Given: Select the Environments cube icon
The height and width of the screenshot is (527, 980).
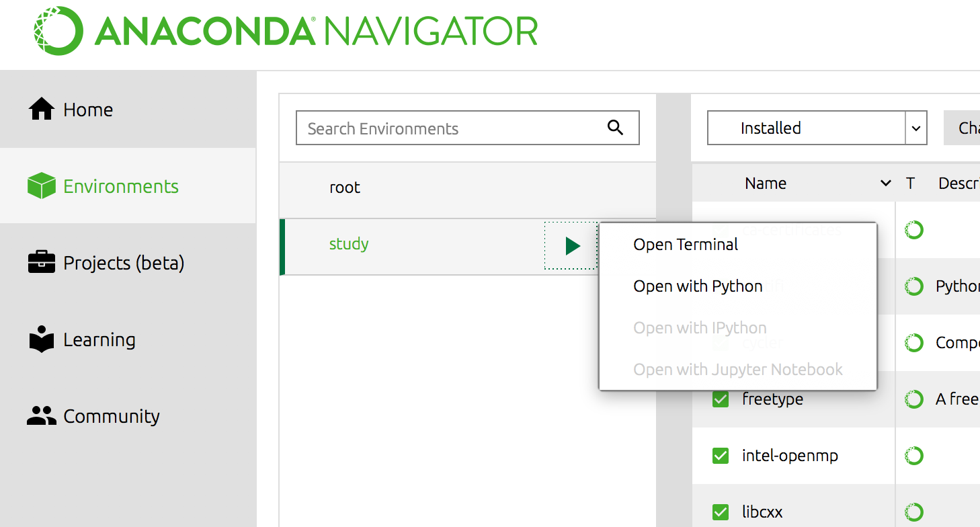Looking at the screenshot, I should (42, 186).
